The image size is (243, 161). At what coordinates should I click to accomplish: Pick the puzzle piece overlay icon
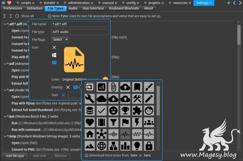[137, 110]
